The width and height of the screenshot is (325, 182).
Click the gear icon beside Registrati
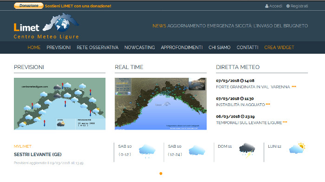(x=288, y=6)
